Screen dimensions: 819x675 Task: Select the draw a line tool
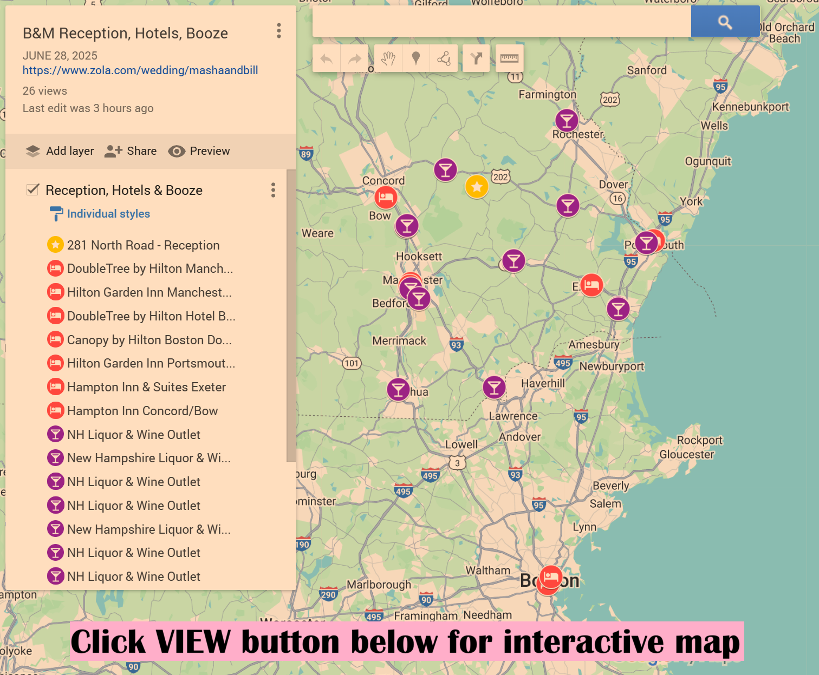click(444, 58)
